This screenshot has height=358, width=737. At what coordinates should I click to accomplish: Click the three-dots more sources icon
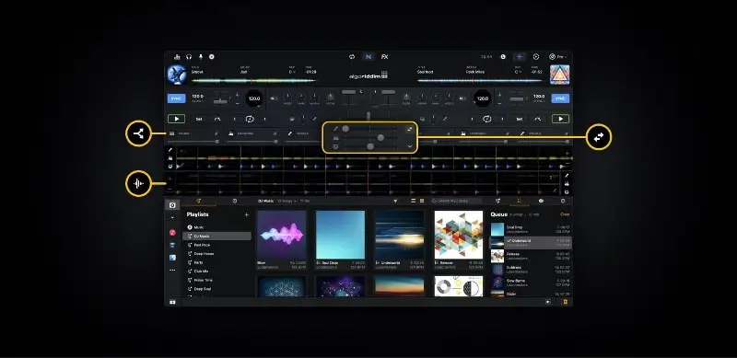click(x=172, y=271)
